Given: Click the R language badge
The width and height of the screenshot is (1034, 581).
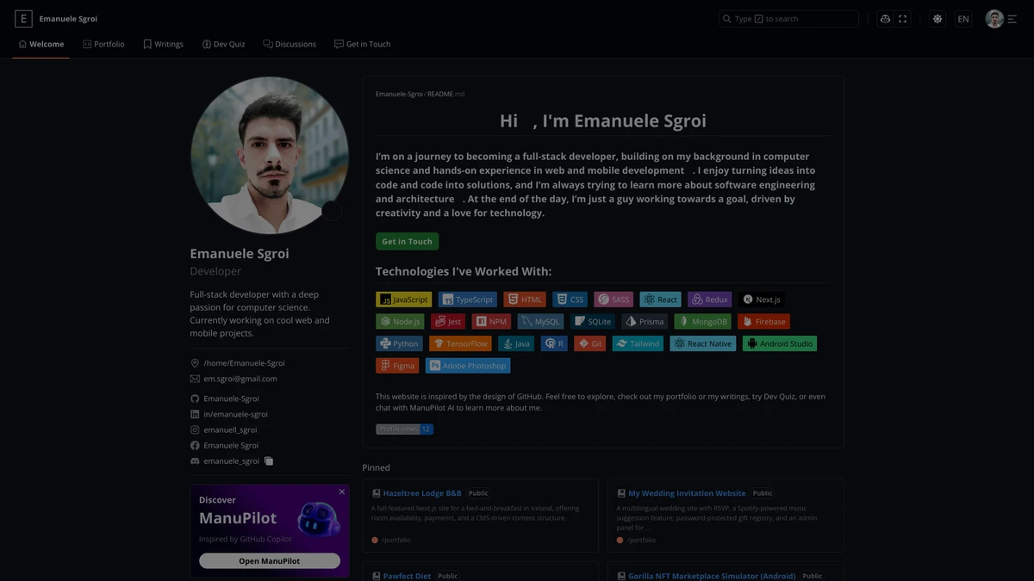Looking at the screenshot, I should click(x=554, y=343).
